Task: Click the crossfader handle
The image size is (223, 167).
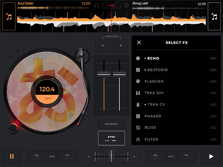Action: (x=111, y=156)
